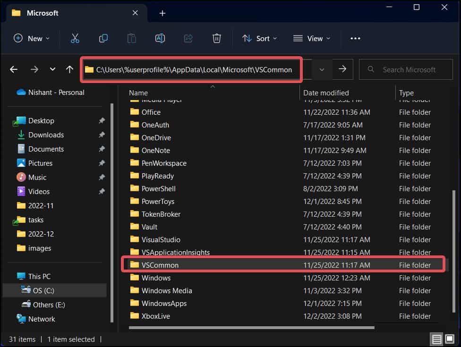
Task: Click the address bar go arrow
Action: click(342, 69)
